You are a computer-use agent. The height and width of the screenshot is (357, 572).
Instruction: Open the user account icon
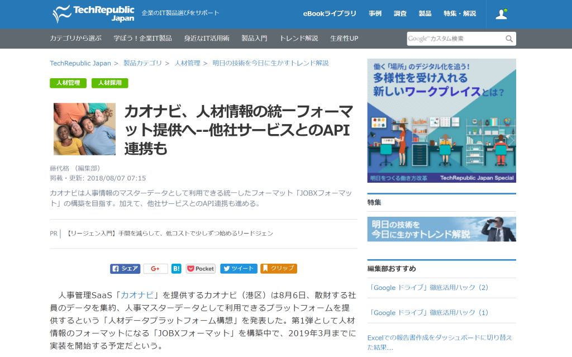[x=501, y=14]
